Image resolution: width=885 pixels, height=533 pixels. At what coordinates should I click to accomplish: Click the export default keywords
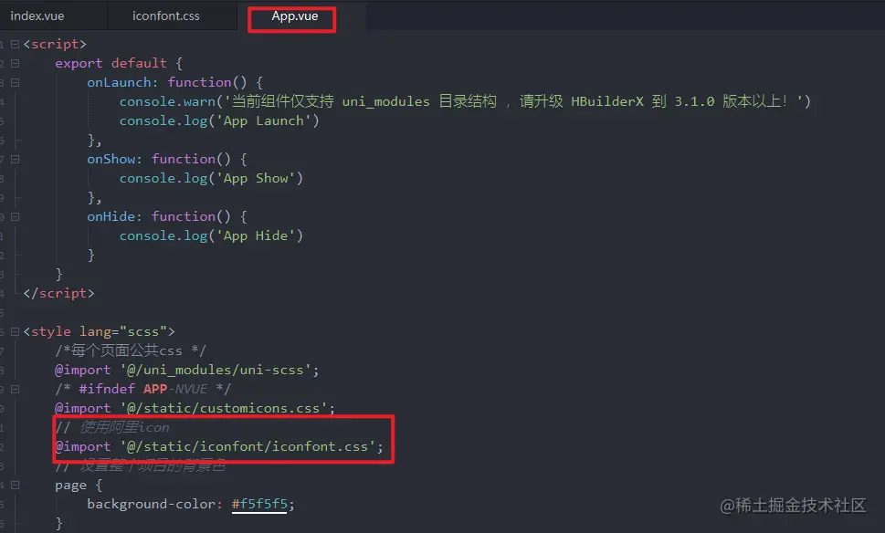point(111,63)
